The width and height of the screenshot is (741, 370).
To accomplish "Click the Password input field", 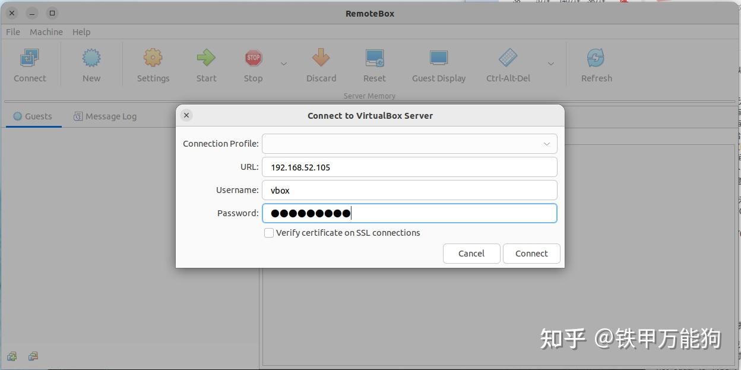I will 410,213.
